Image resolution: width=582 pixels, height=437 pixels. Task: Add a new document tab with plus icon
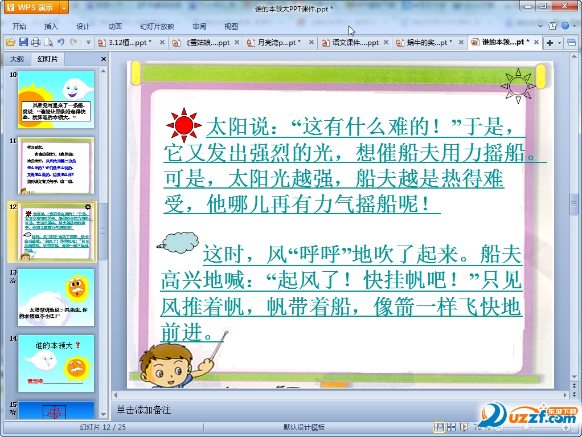point(550,43)
